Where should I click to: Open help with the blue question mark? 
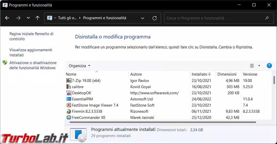(269, 66)
